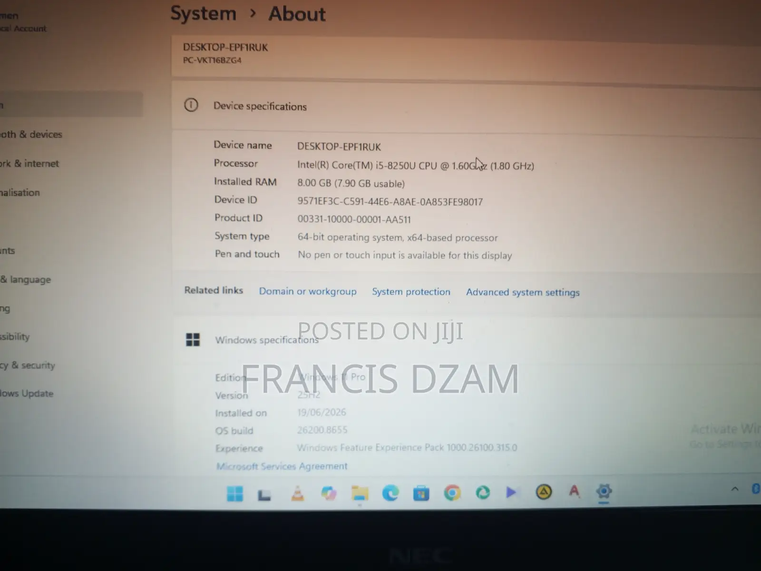Open the red letter A app

tap(574, 491)
